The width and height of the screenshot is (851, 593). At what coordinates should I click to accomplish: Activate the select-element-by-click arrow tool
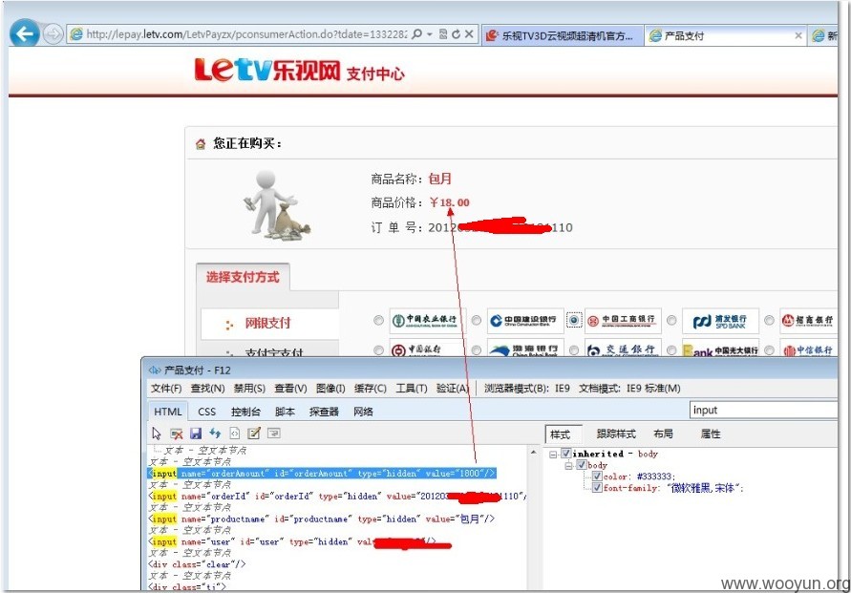[x=157, y=434]
